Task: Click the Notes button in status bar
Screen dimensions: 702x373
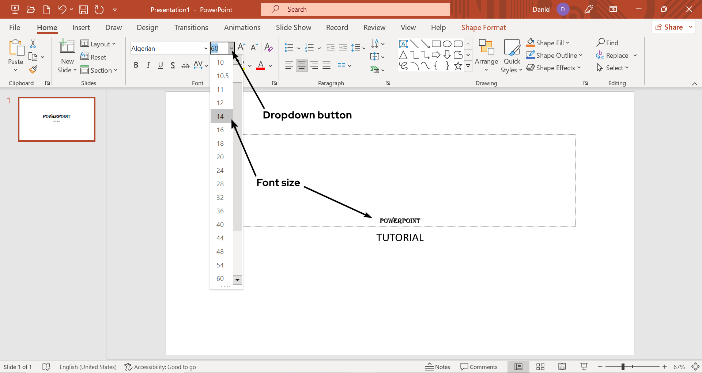Action: click(438, 367)
